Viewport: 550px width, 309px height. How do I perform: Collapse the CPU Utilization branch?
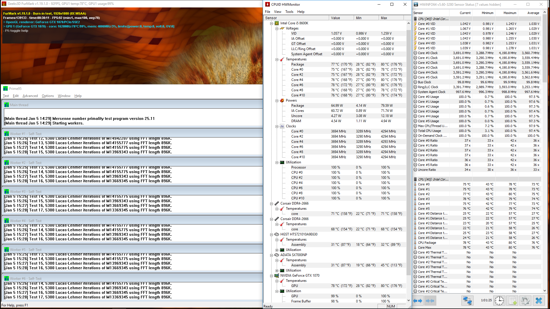(277, 162)
